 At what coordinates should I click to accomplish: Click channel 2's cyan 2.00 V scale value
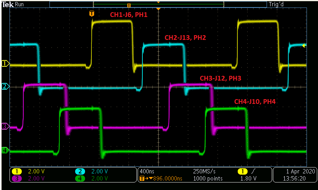pyautogui.click(x=100, y=171)
